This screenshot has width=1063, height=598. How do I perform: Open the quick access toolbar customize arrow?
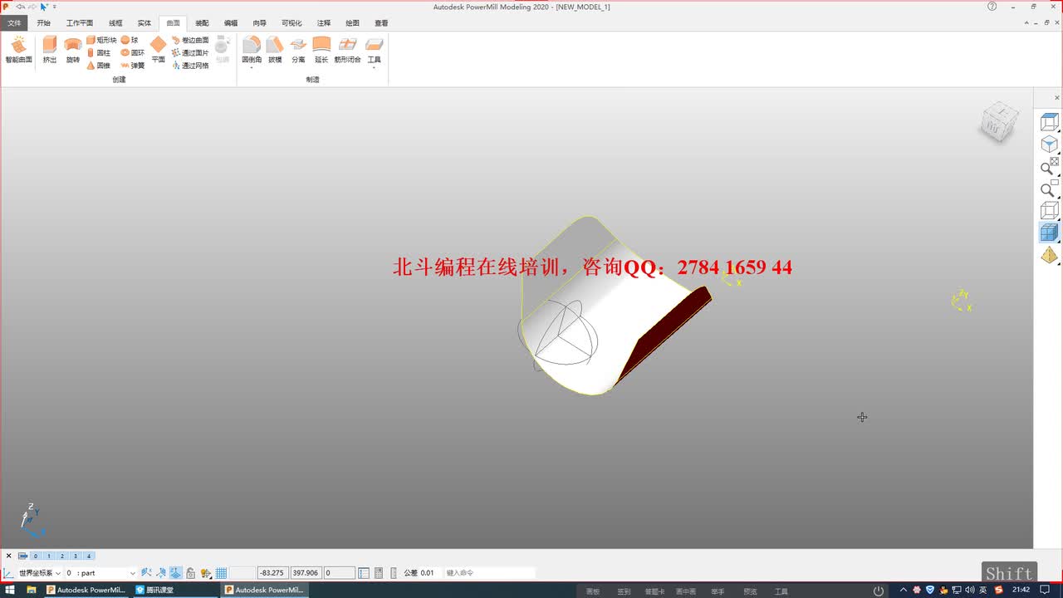[55, 7]
